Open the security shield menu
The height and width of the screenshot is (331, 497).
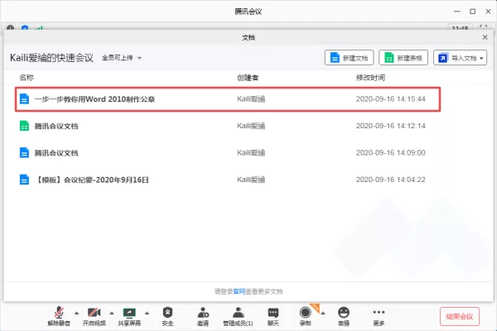point(167,316)
